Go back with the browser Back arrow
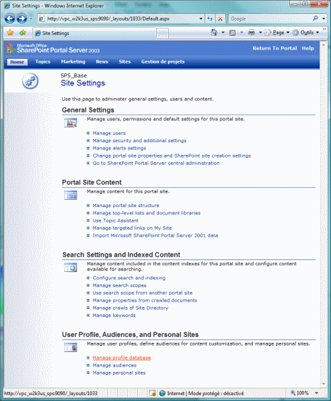Screen dimensions: 331x401 10,19
